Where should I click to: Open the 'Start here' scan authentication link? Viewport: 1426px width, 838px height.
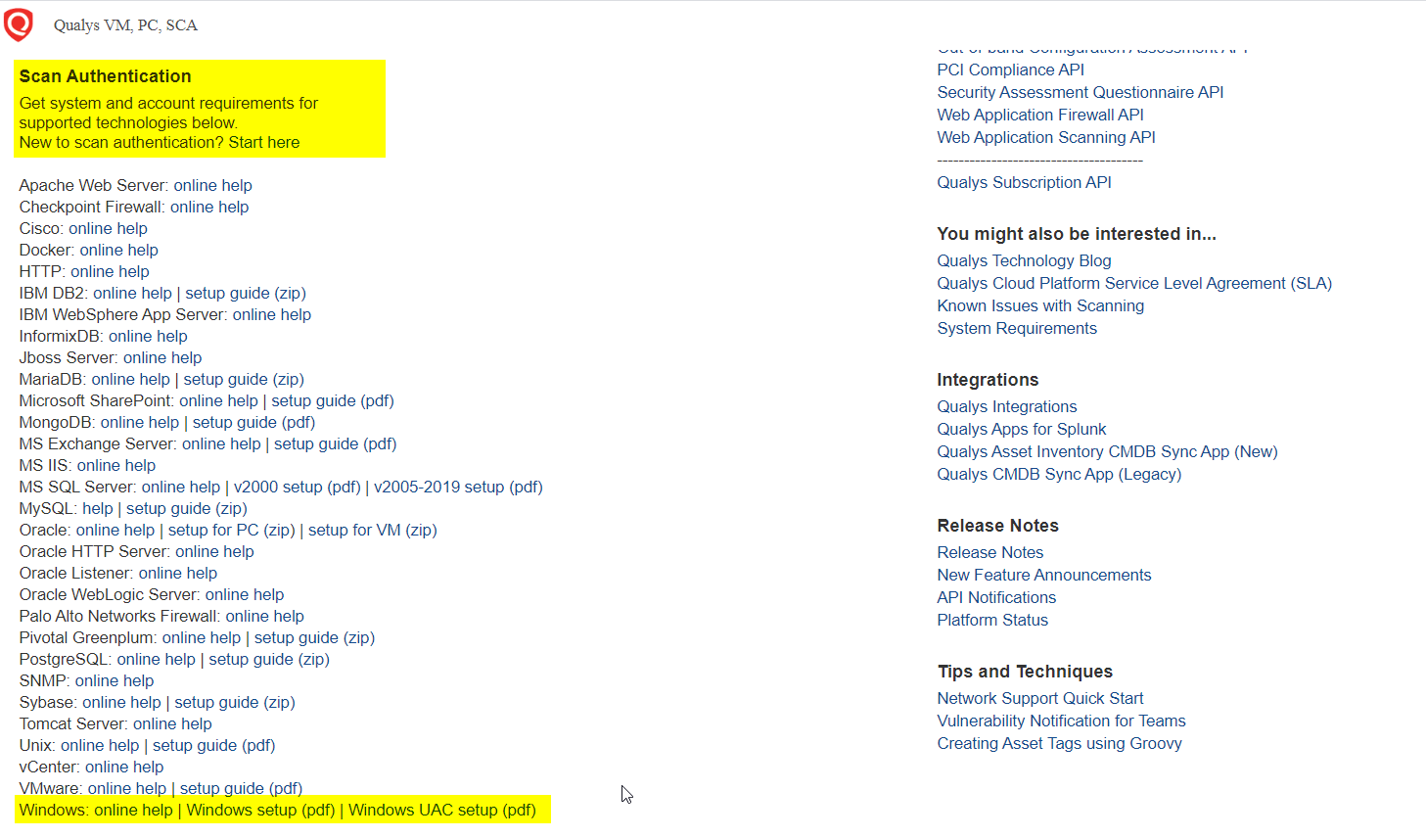(x=263, y=142)
